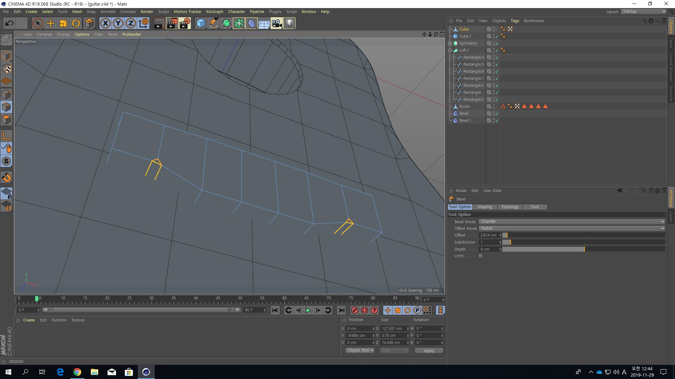The width and height of the screenshot is (675, 379).
Task: Toggle the X axis lock
Action: coord(105,23)
